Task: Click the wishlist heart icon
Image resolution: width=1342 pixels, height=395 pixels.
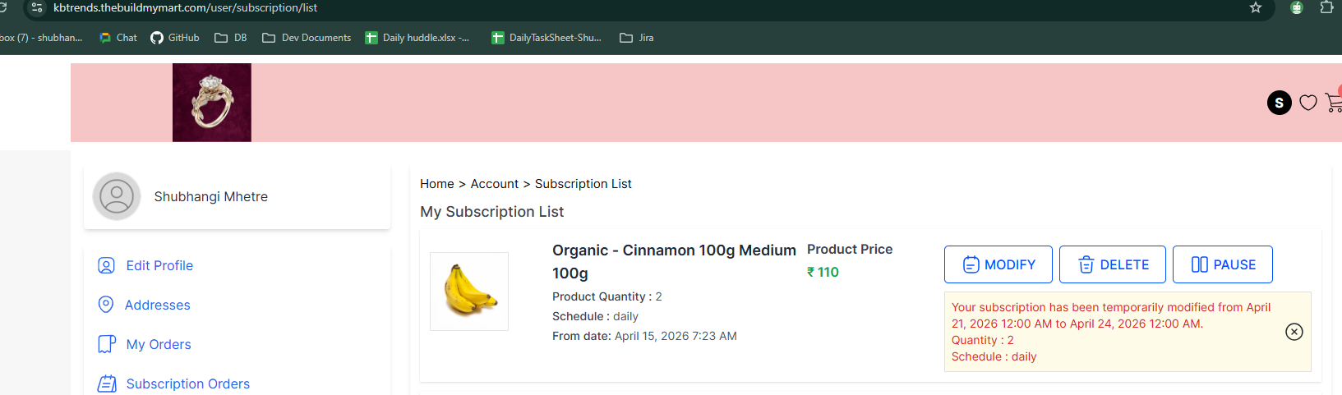Action: (1308, 103)
